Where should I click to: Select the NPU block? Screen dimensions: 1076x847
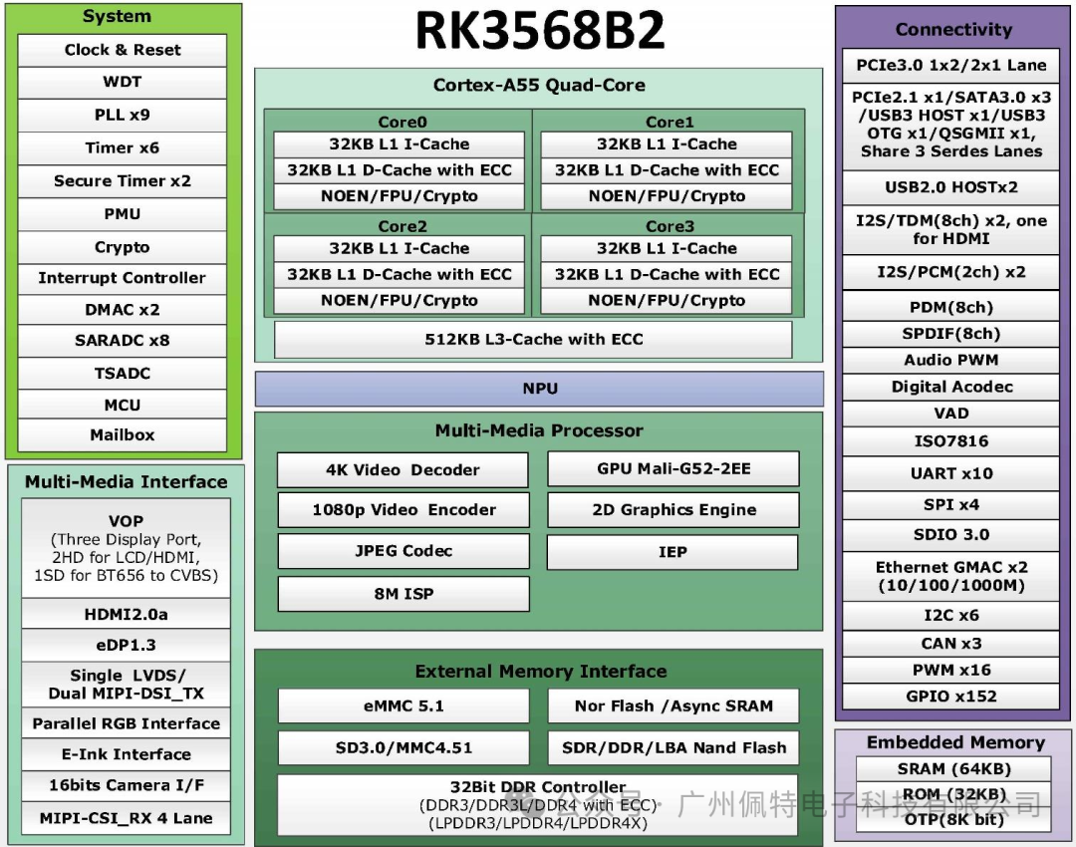[540, 389]
